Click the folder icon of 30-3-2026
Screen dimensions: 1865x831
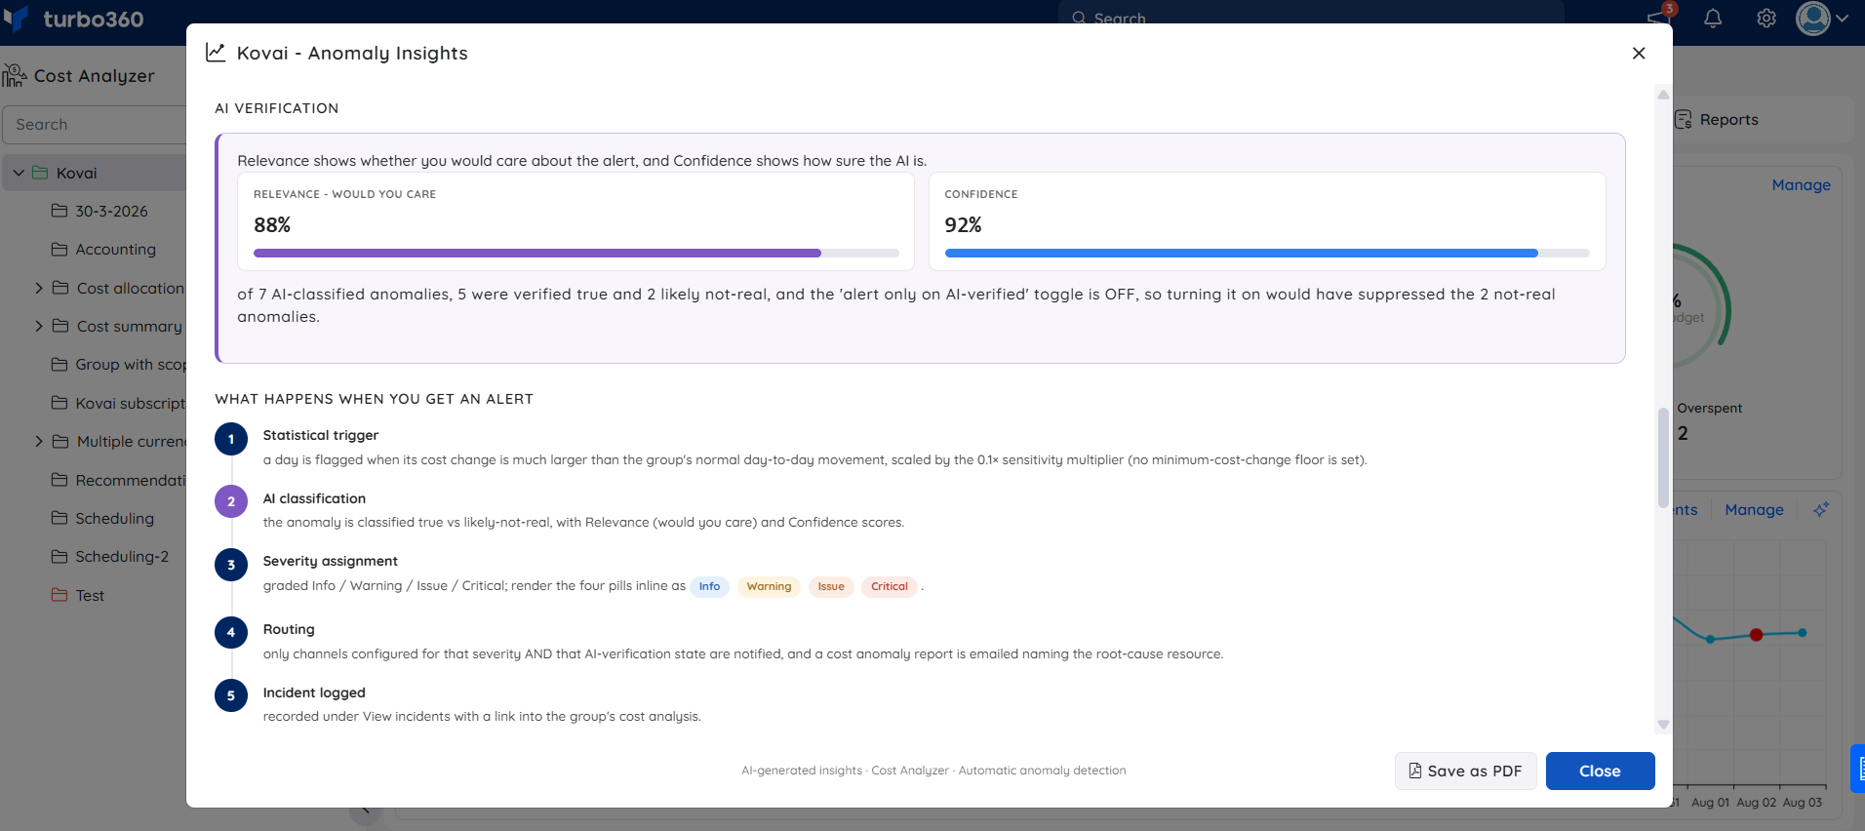click(60, 211)
